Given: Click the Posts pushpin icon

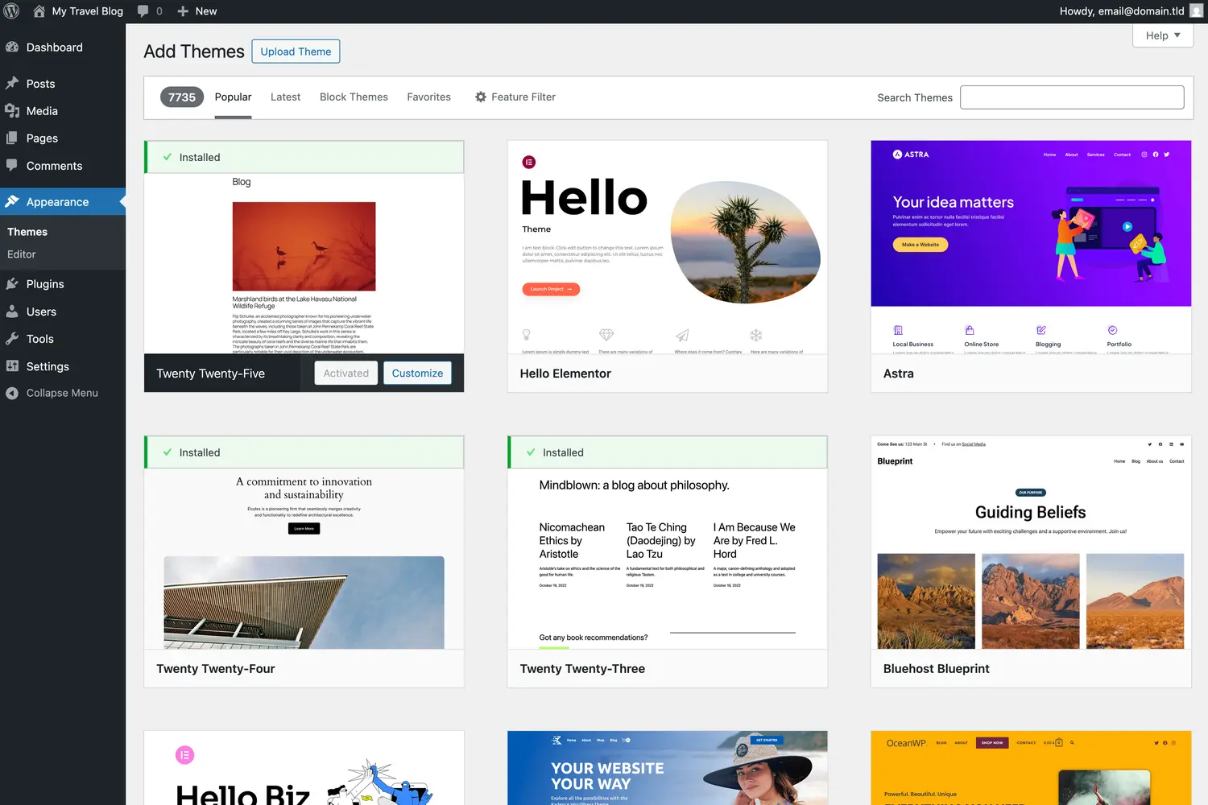Looking at the screenshot, I should pyautogui.click(x=12, y=84).
